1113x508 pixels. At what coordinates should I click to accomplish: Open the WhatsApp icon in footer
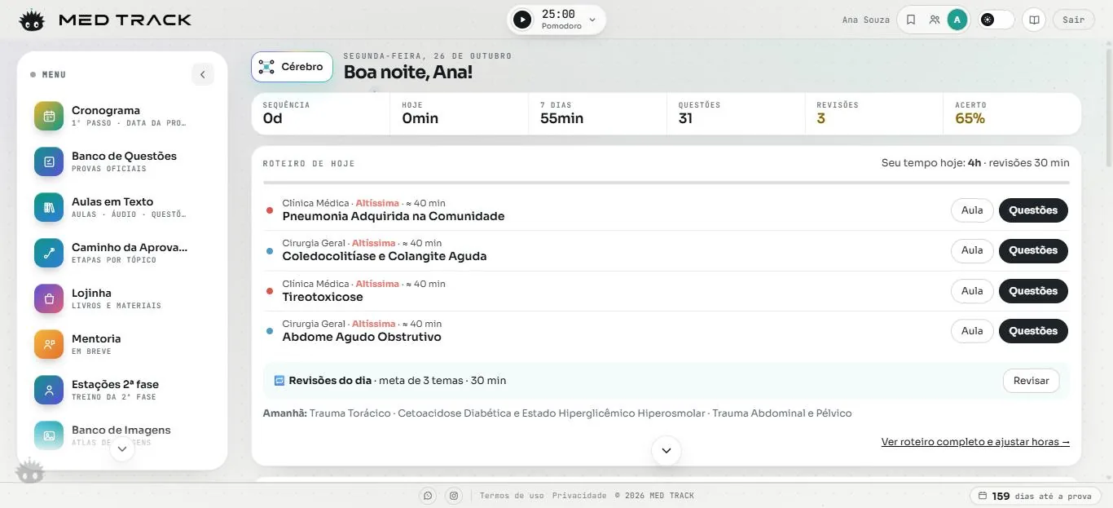click(428, 496)
